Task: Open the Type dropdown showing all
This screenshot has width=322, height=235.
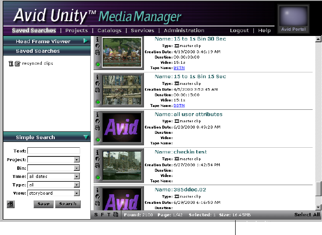Action: (77, 185)
